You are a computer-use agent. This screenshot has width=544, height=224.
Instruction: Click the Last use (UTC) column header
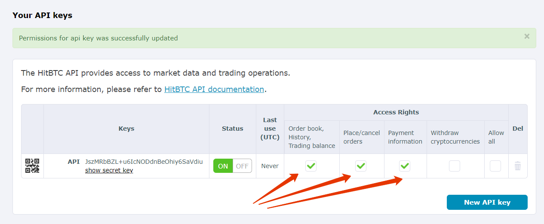[270, 129]
